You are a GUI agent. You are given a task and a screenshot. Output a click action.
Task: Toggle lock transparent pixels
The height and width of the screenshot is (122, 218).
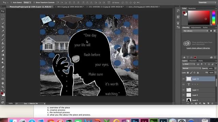click(188, 73)
